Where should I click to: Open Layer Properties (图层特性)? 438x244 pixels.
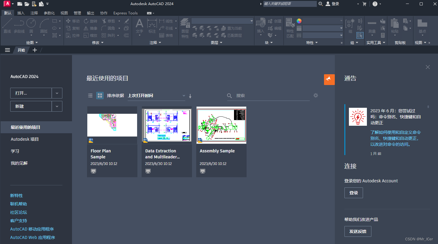pyautogui.click(x=185, y=28)
